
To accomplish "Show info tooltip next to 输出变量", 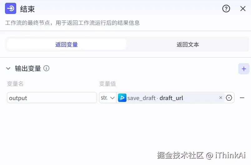I will coord(47,68).
